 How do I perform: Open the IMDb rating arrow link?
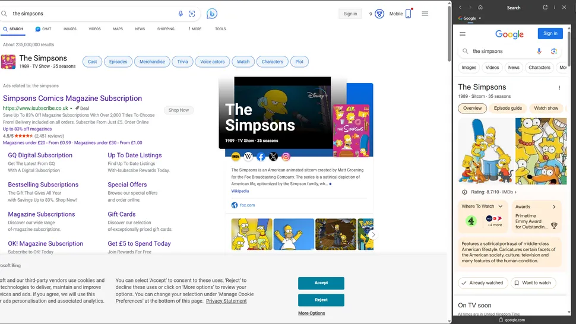click(x=515, y=192)
